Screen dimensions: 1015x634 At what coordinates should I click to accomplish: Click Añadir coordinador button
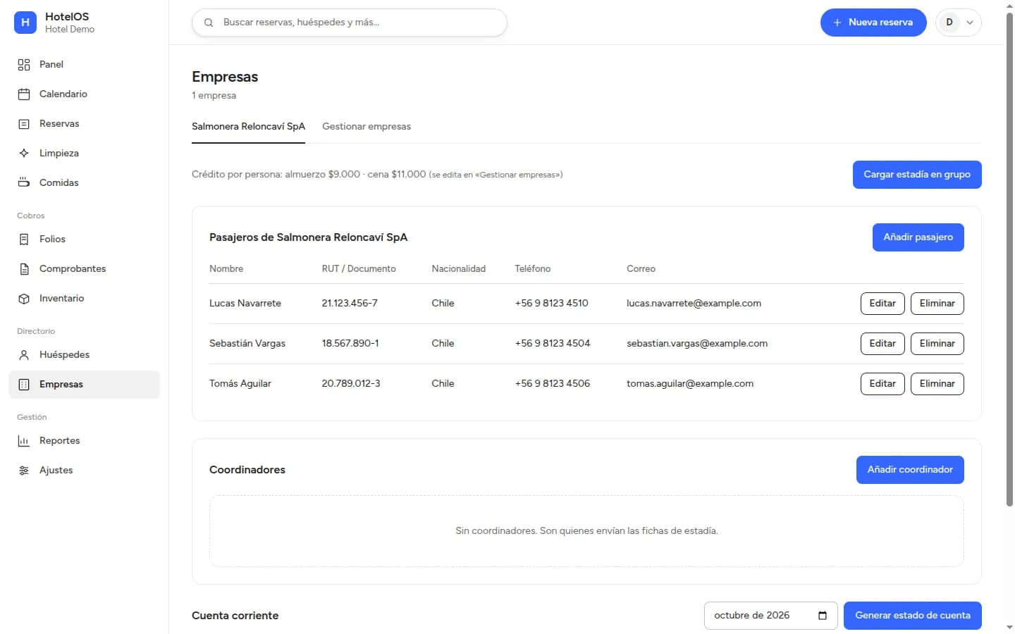[910, 470]
